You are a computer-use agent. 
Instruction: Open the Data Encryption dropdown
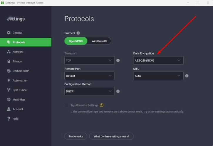click(158, 60)
